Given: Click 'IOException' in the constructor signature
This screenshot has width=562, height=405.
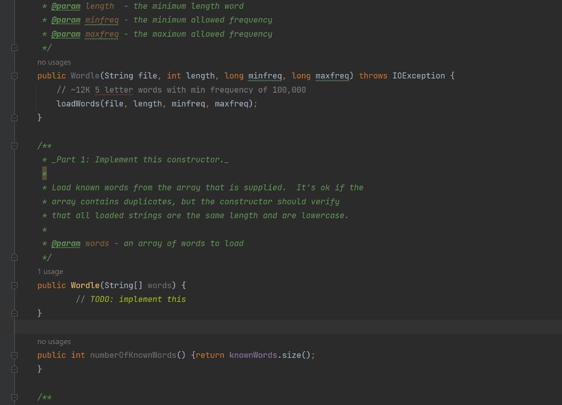Looking at the screenshot, I should [x=419, y=76].
